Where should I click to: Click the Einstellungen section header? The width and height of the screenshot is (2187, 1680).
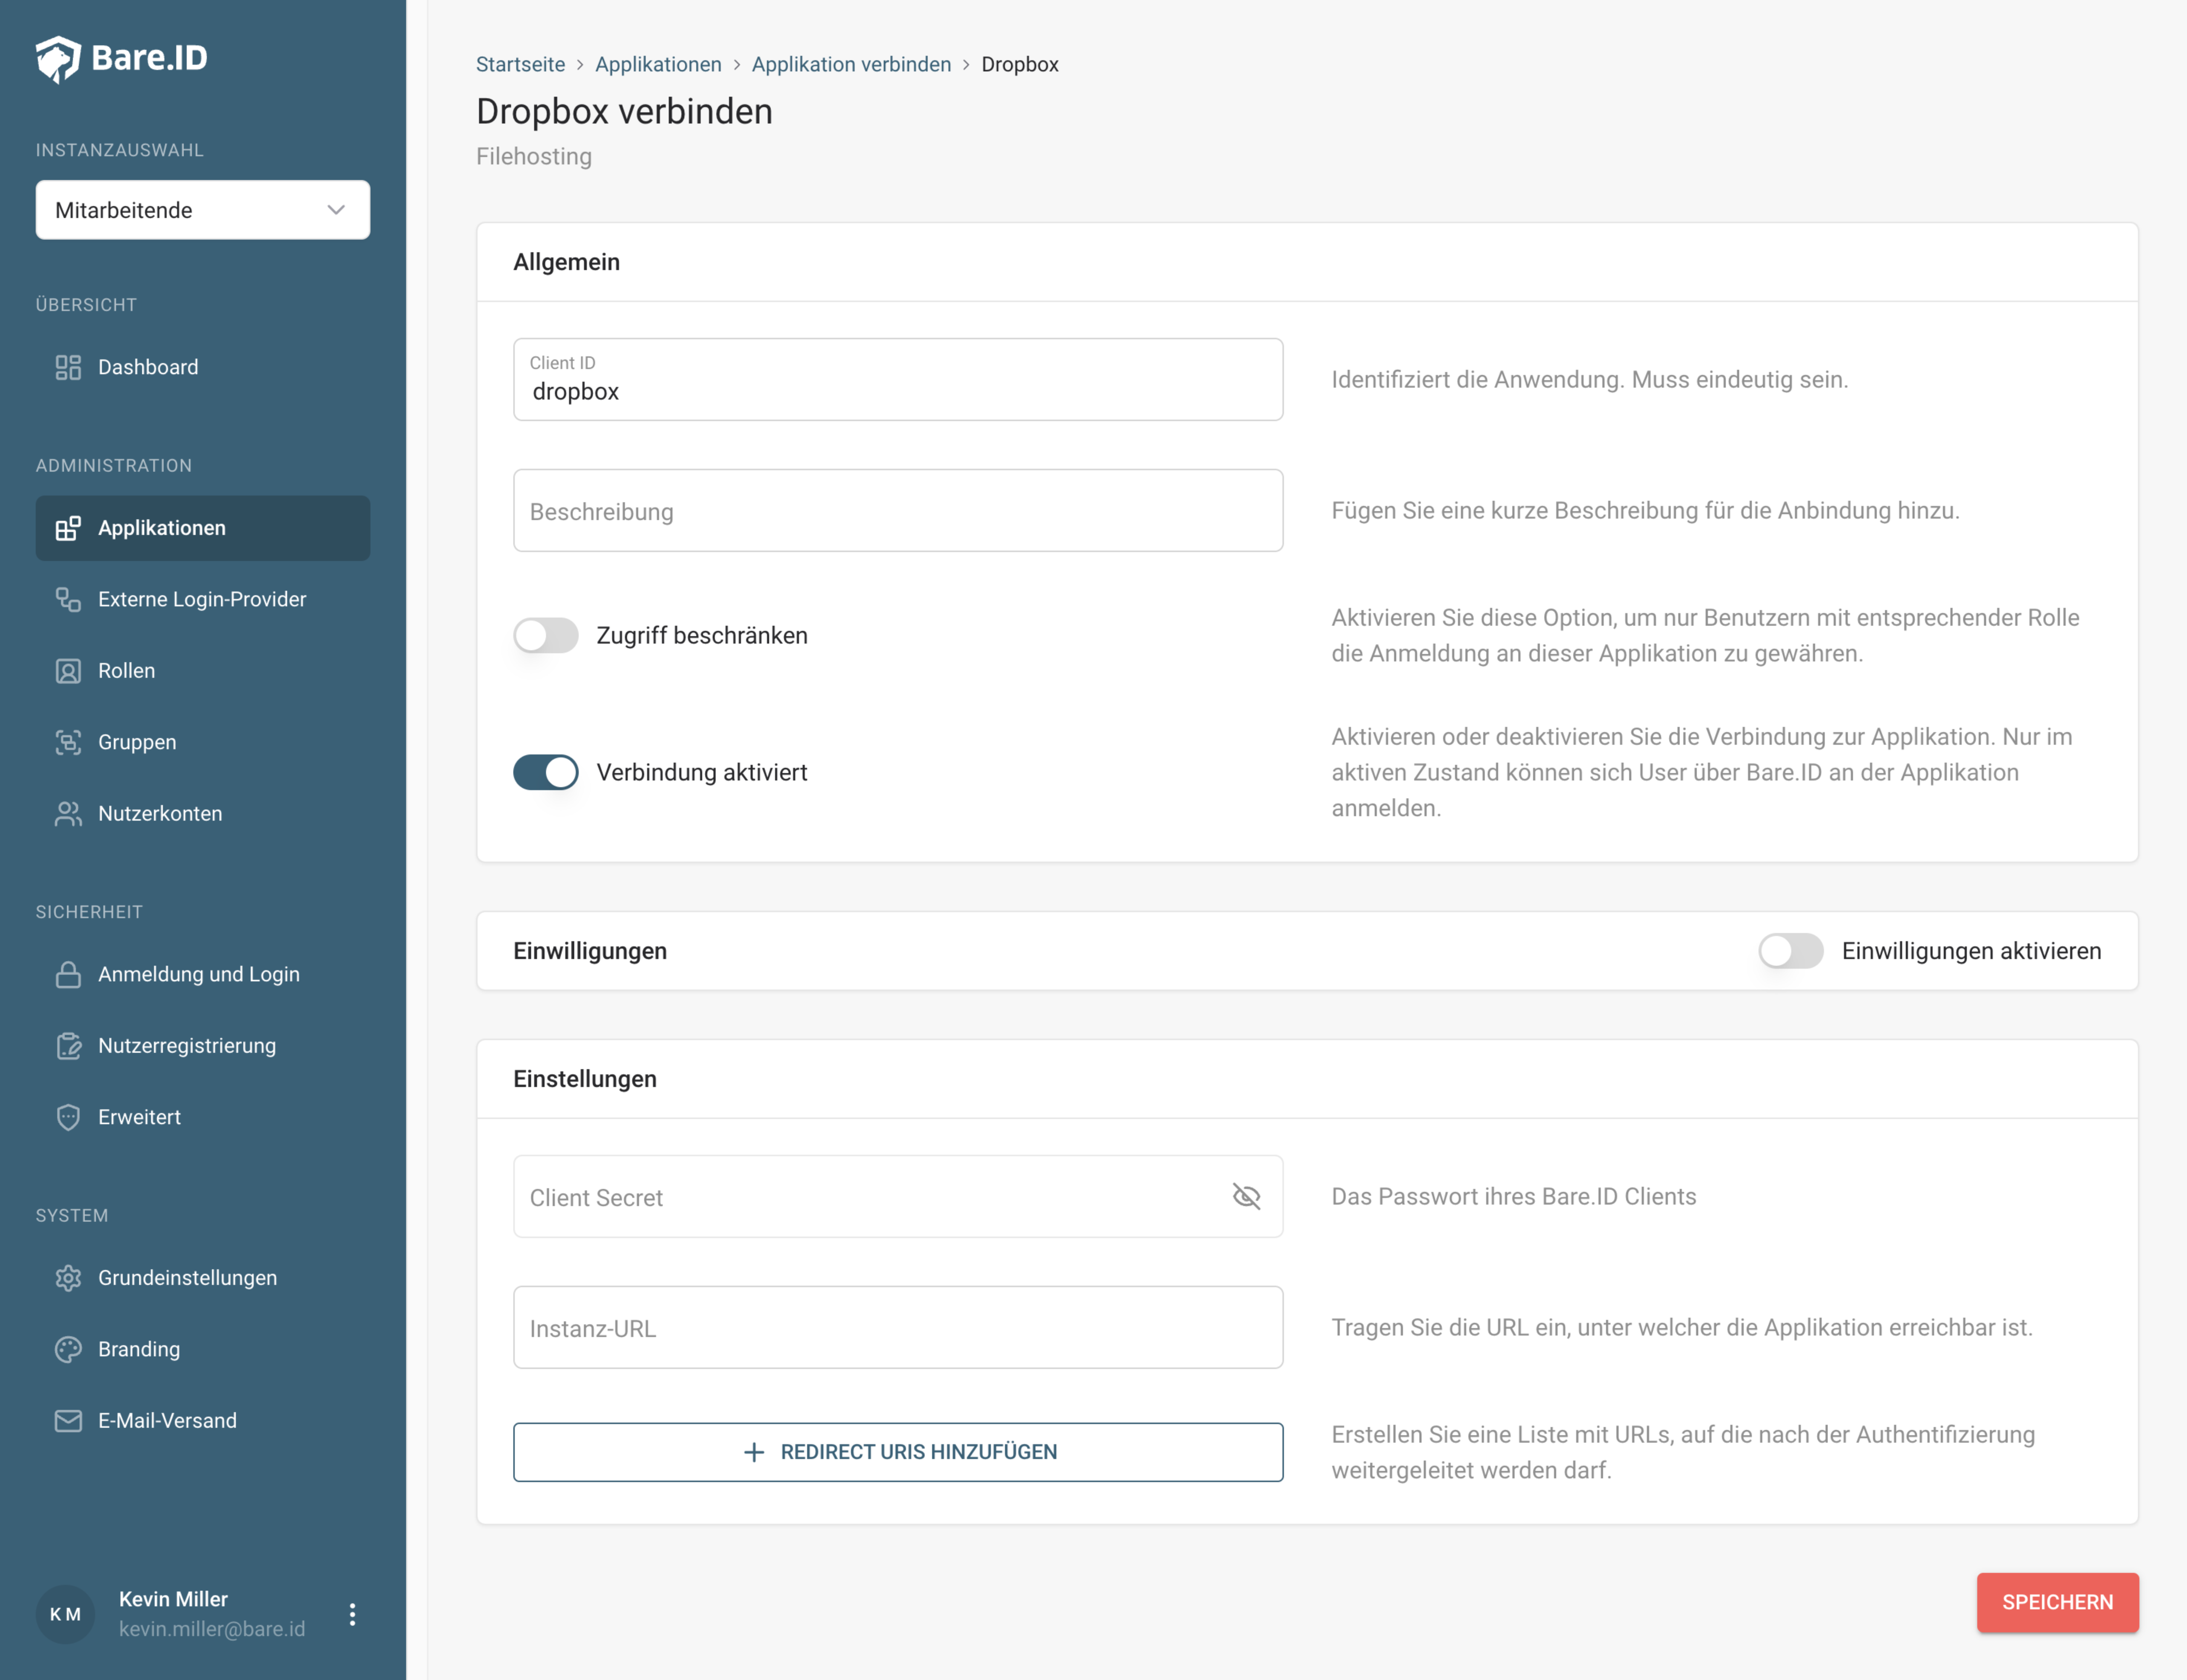coord(585,1079)
